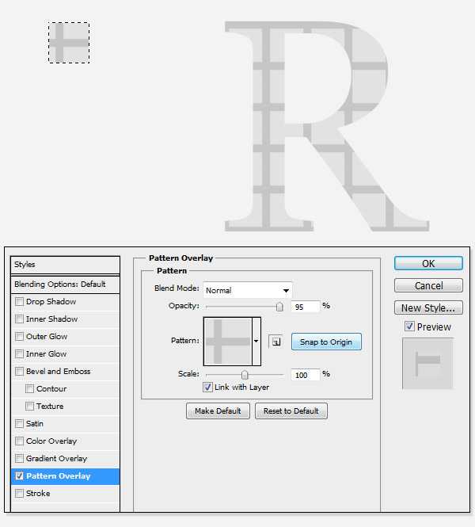Select the Stroke style label

pos(38,494)
